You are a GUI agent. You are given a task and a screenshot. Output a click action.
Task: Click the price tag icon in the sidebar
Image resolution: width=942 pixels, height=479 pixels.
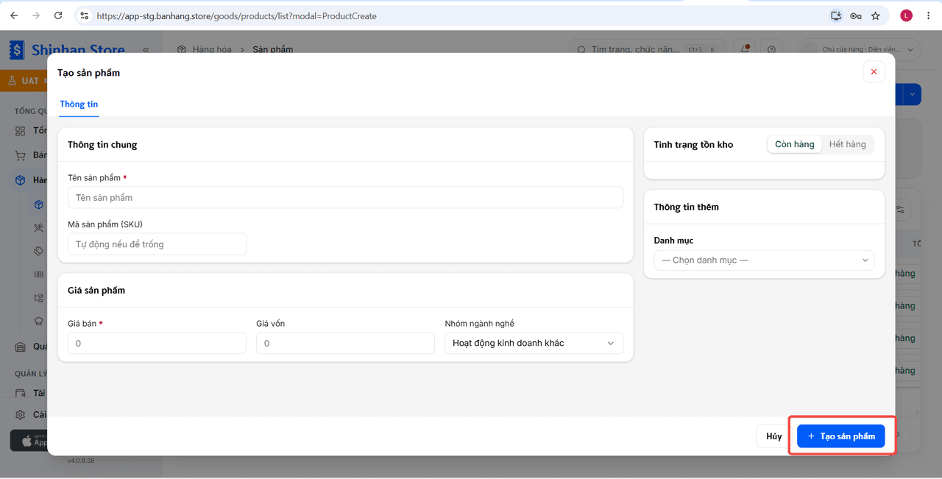39,252
